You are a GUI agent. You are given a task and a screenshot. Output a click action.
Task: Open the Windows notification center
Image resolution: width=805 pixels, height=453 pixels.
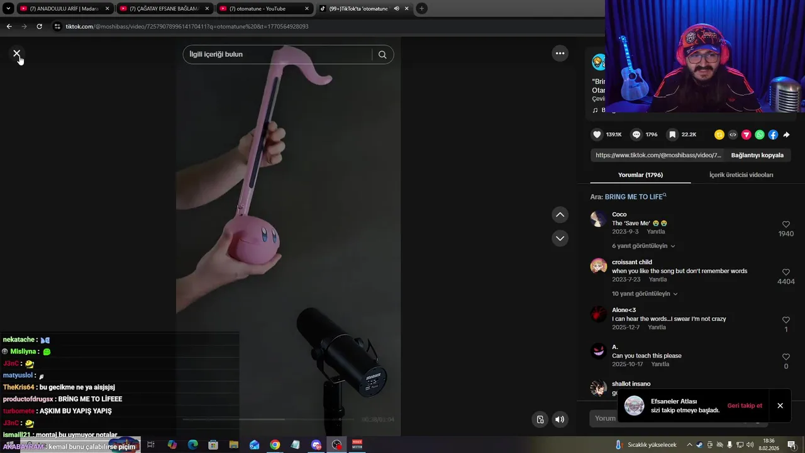coord(791,445)
